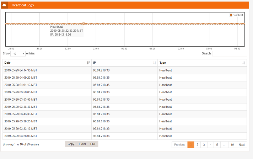
Task: Select date cell 2019-05-29 03:28:03 MST
Action: (21, 136)
